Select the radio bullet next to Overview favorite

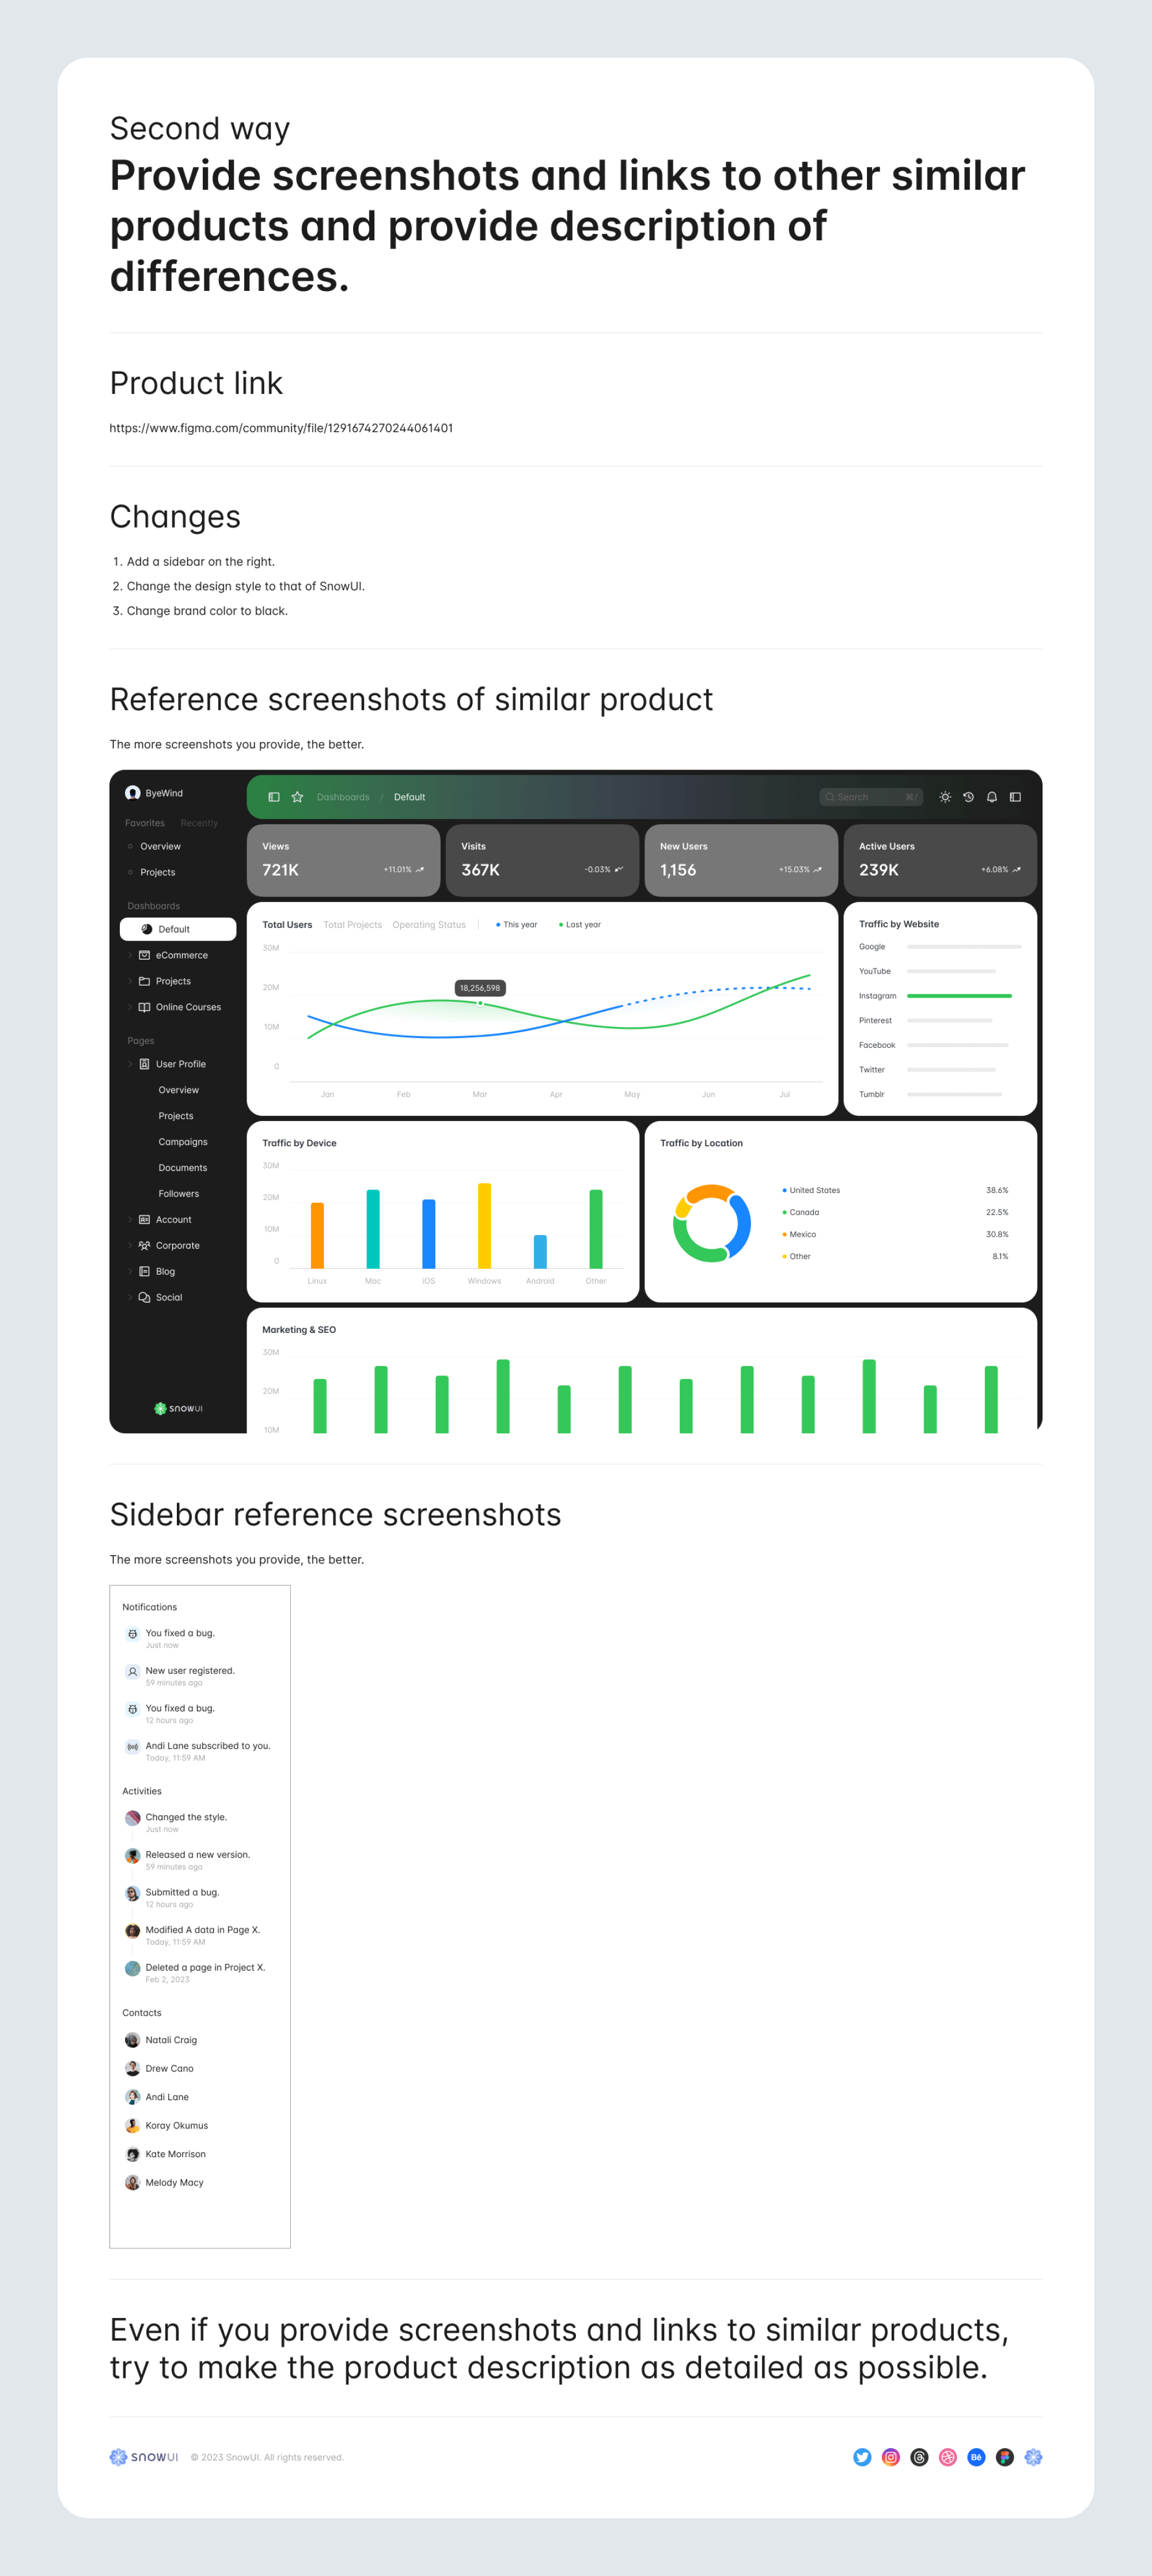tap(131, 846)
